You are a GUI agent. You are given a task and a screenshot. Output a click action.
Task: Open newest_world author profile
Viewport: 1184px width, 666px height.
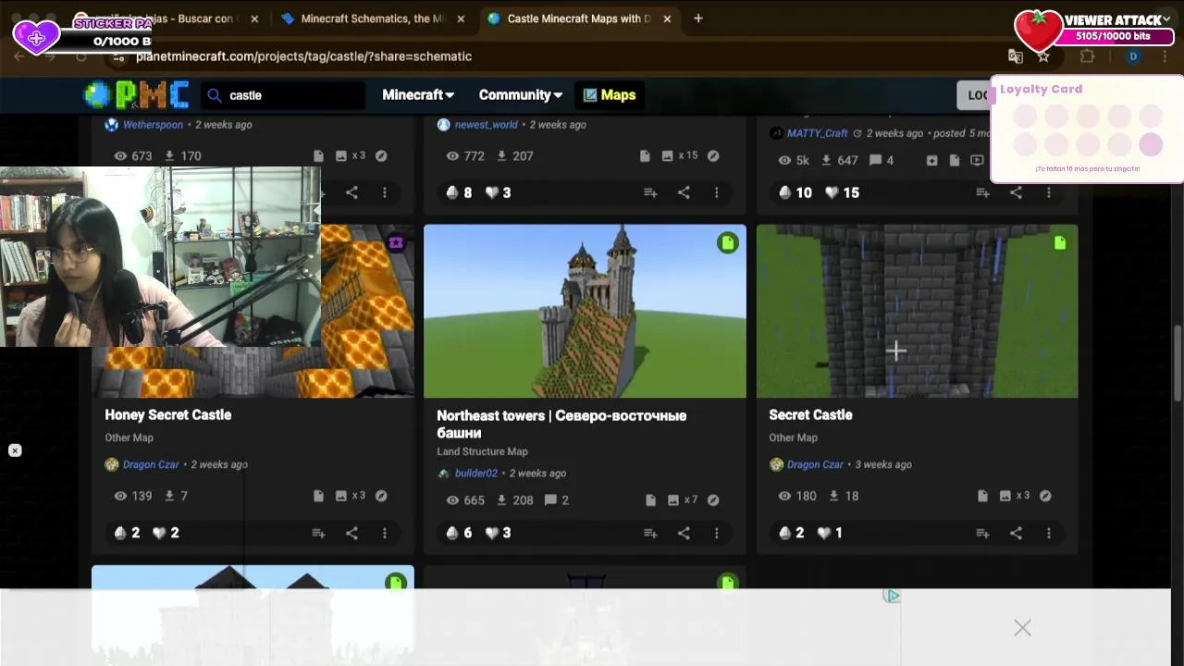click(x=486, y=125)
